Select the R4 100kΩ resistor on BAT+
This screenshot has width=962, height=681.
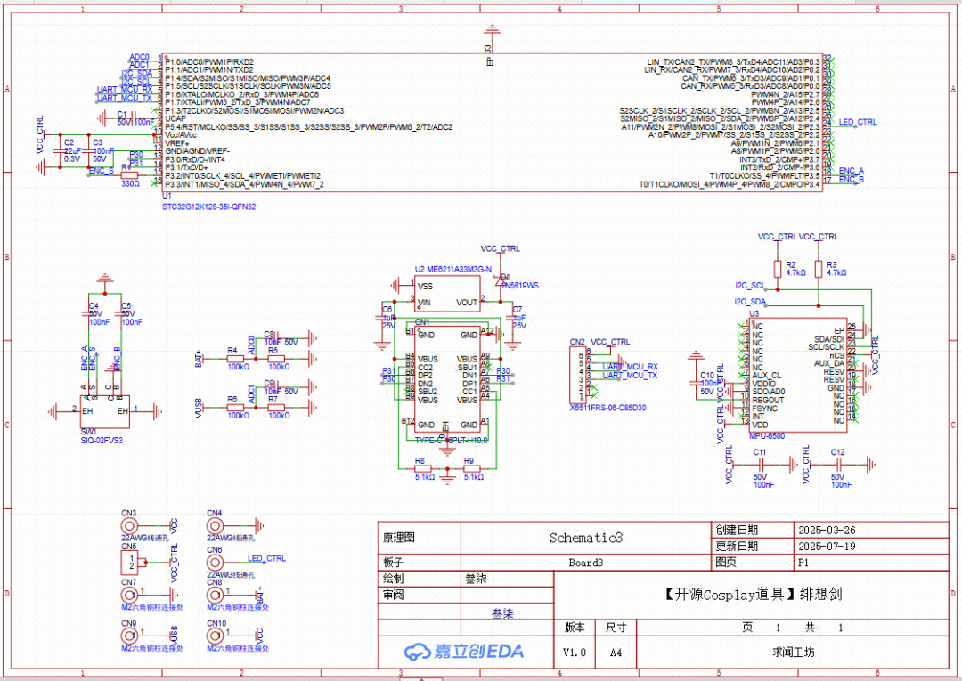(238, 358)
